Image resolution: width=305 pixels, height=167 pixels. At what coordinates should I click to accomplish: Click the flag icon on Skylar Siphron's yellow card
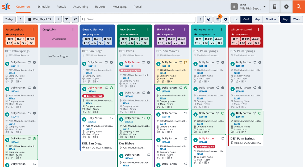tap(186, 62)
